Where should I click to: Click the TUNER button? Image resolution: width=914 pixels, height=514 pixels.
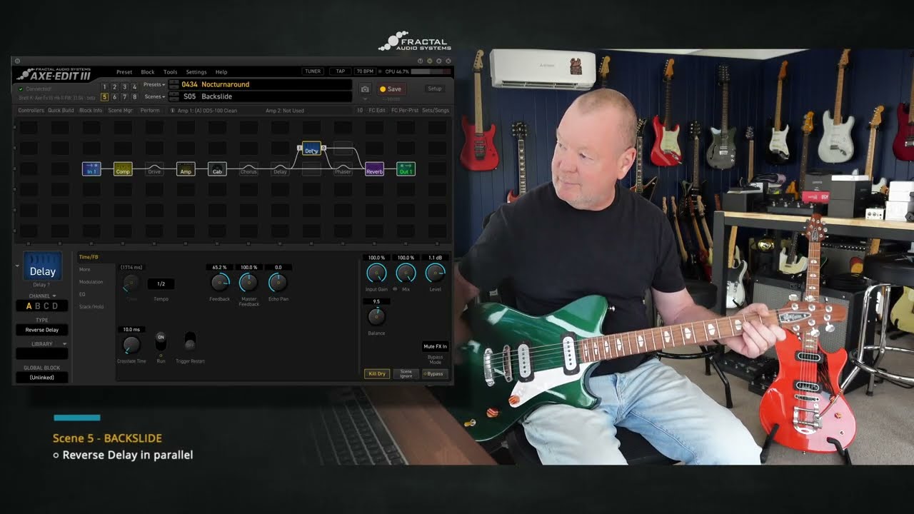coord(313,71)
